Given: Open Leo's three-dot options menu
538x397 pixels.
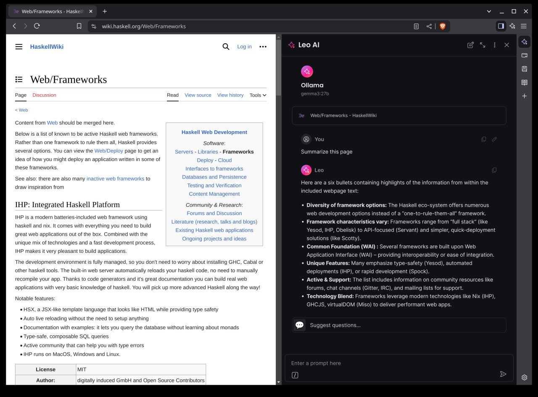Looking at the screenshot, I should click(x=494, y=45).
